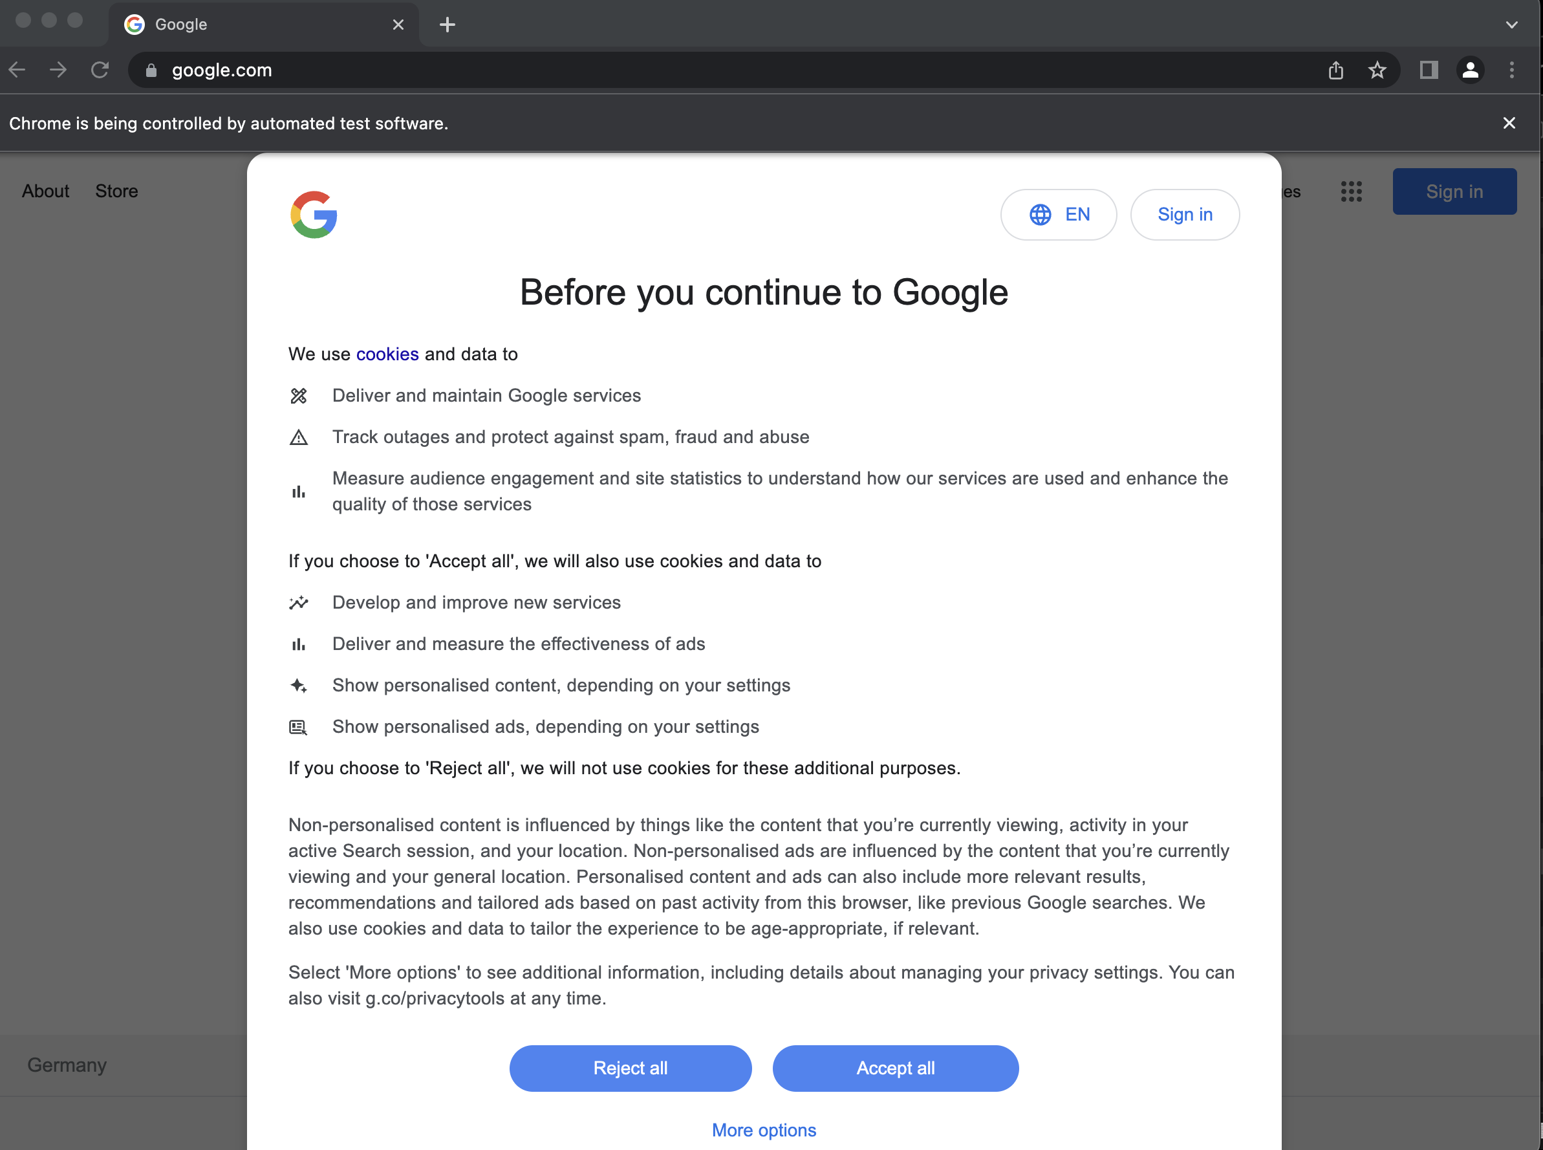
Task: Open Chrome's three-dot menu
Action: (x=1512, y=70)
